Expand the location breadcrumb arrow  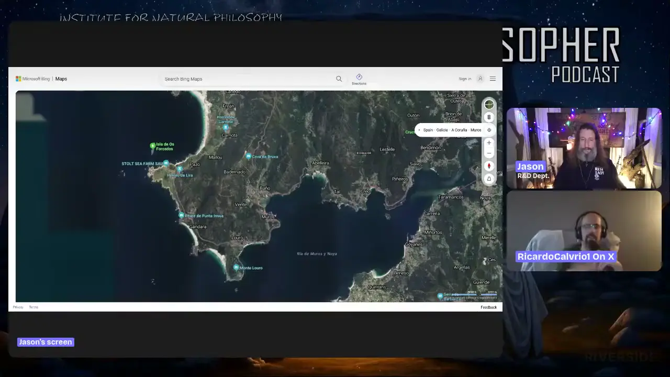point(419,130)
